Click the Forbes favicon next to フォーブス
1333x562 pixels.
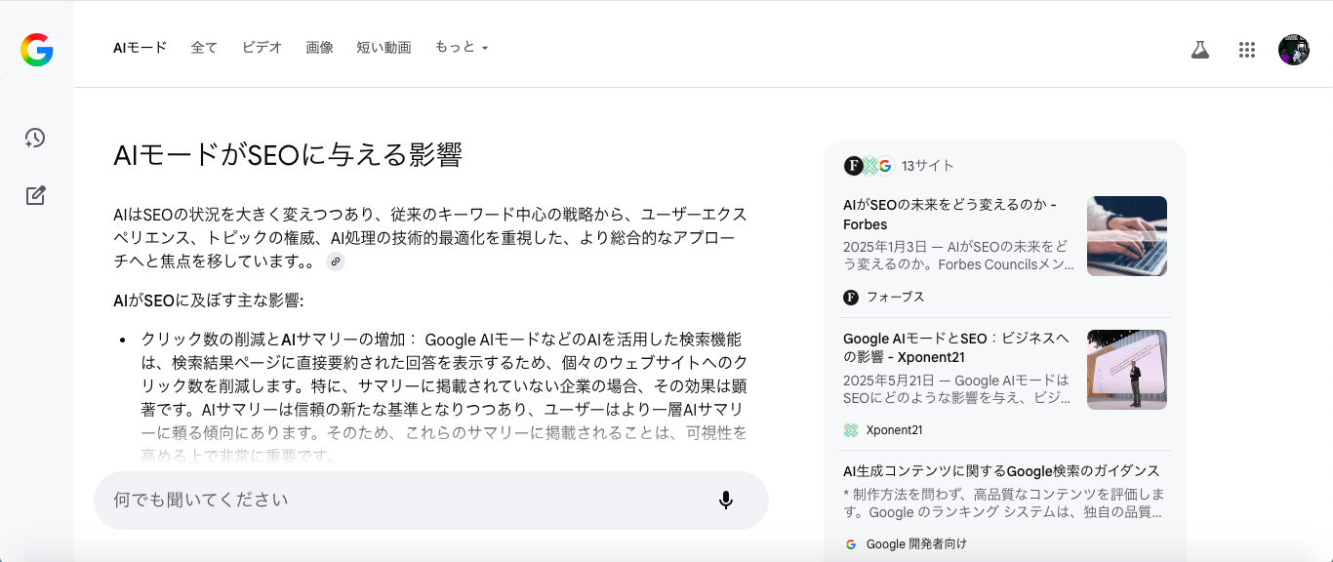[x=851, y=297]
